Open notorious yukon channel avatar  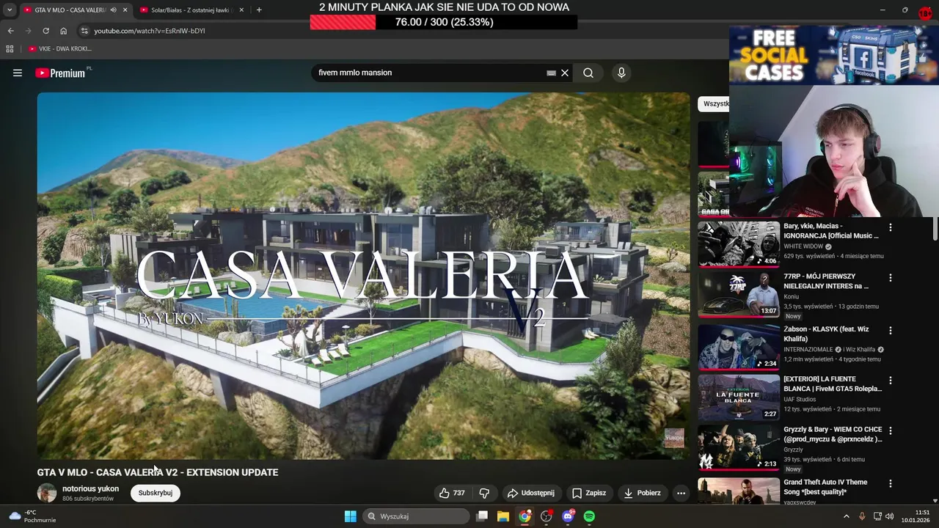(47, 493)
